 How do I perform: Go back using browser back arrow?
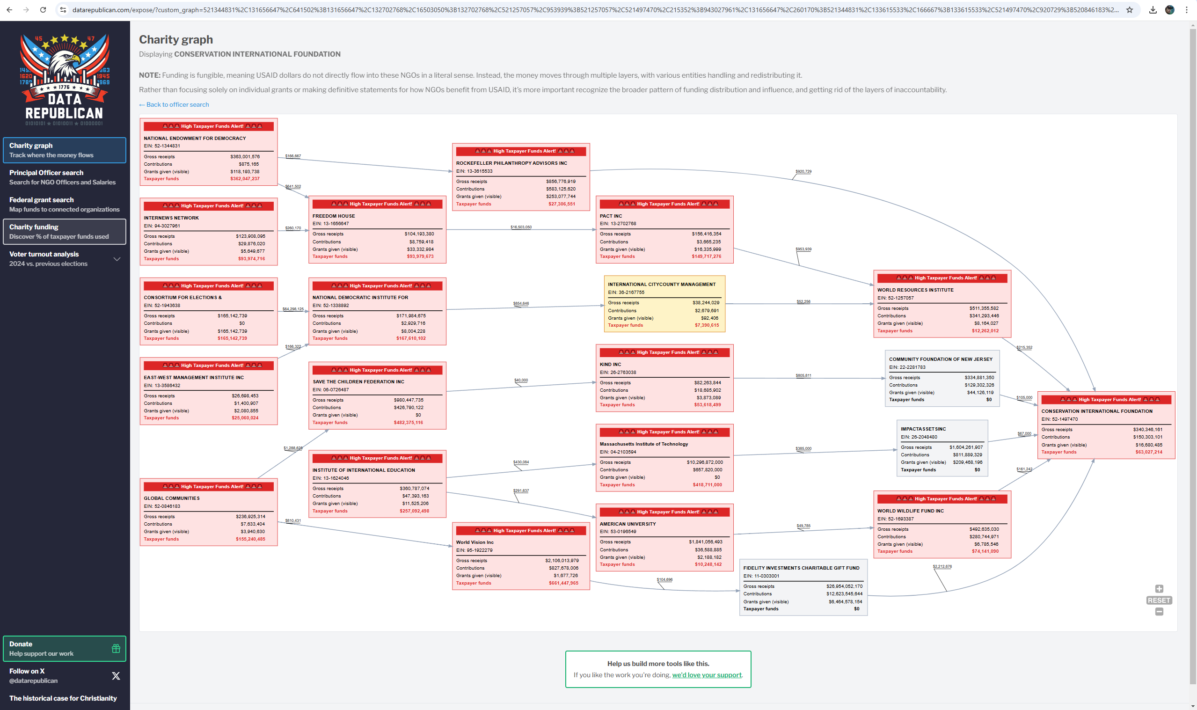(x=9, y=9)
